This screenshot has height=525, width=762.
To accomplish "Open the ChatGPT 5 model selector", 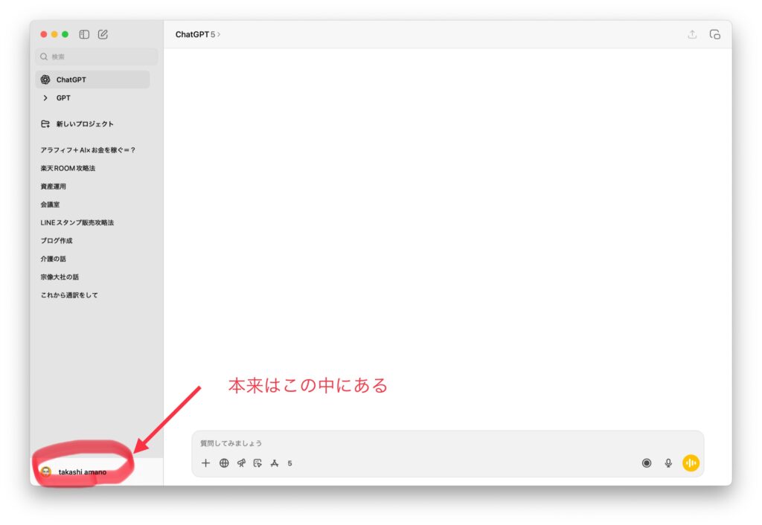I will (x=198, y=34).
